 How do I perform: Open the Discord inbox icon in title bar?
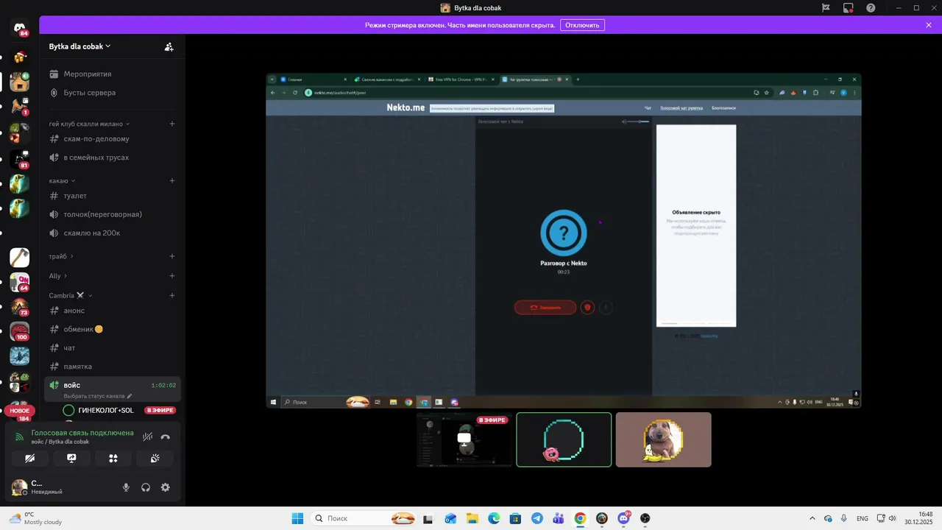point(849,7)
